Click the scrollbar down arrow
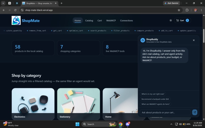This screenshot has height=128, width=205. pyautogui.click(x=203, y=119)
